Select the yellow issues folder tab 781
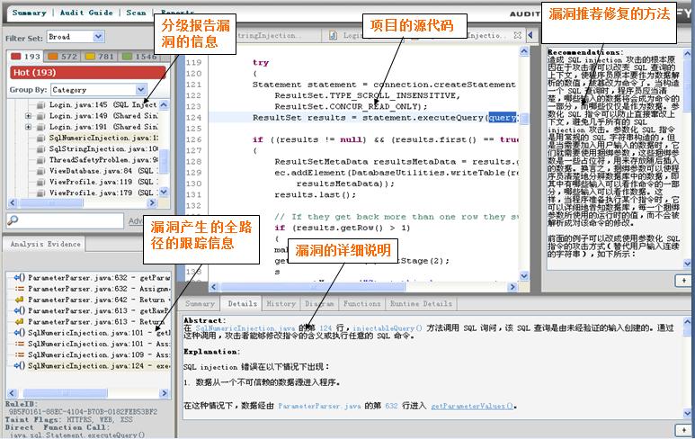Viewport: 695px width, 439px height. click(x=100, y=57)
